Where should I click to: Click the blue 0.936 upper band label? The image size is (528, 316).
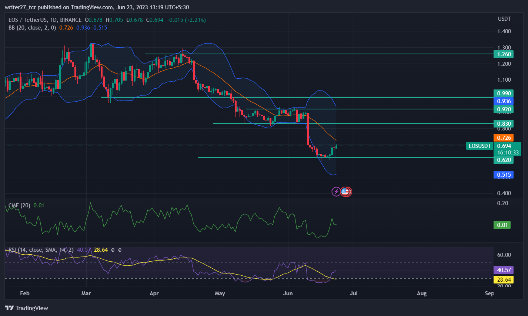(504, 101)
